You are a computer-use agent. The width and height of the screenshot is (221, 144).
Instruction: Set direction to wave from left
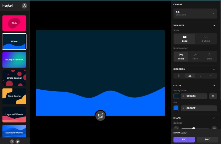[179, 76]
